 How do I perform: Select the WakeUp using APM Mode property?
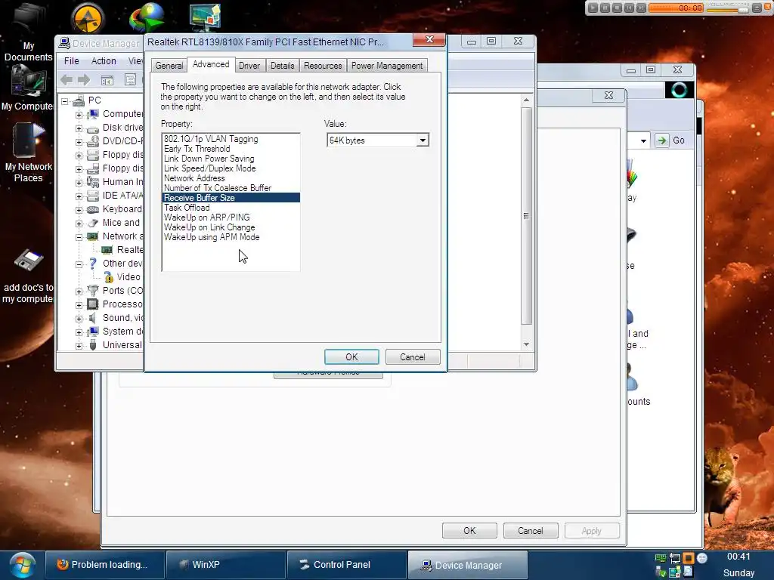(231, 237)
